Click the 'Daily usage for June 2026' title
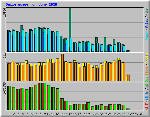150x117 pixels. (x=31, y=4)
